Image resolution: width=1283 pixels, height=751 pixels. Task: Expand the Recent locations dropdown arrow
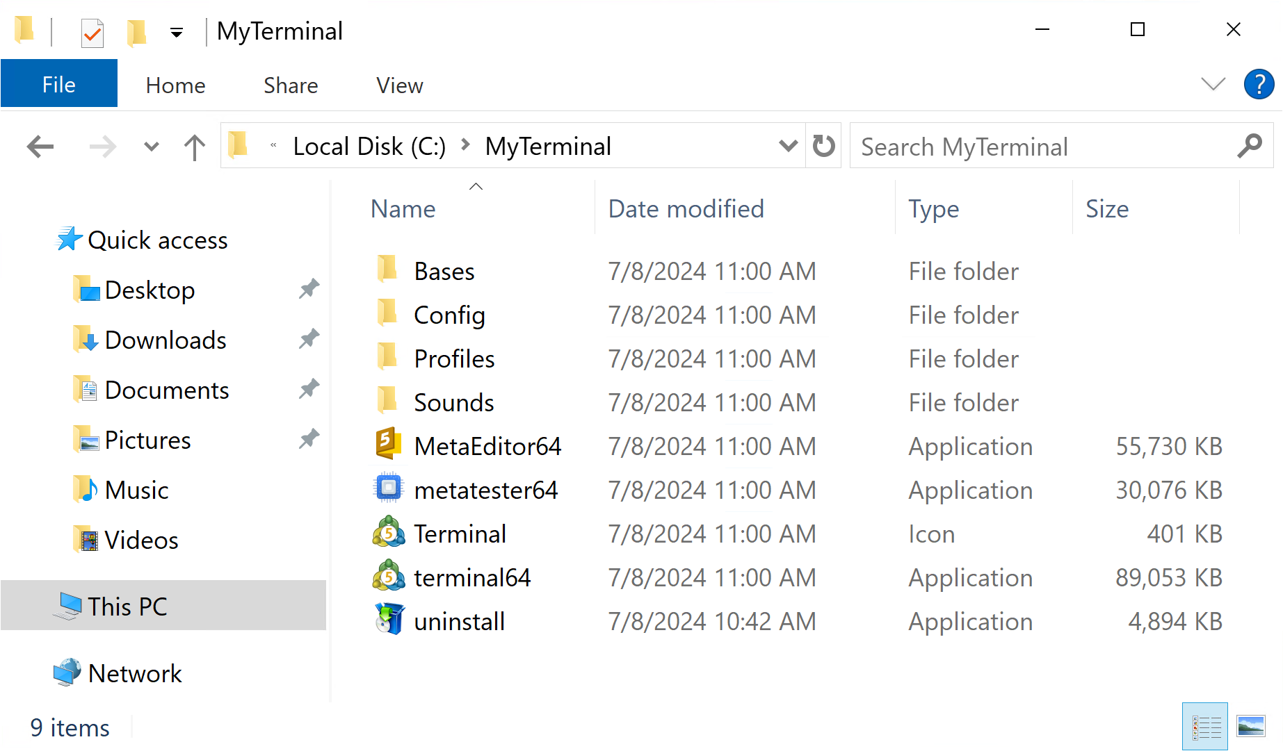click(x=151, y=147)
